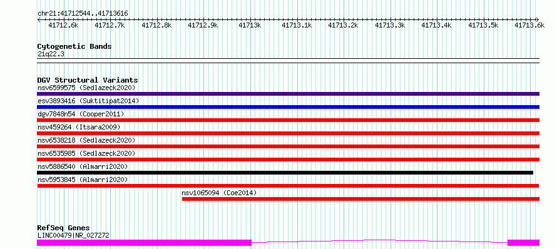Screen dimensions: 557x249
Task: Click the red nsv1065094 variant bar
Action: (x=360, y=199)
